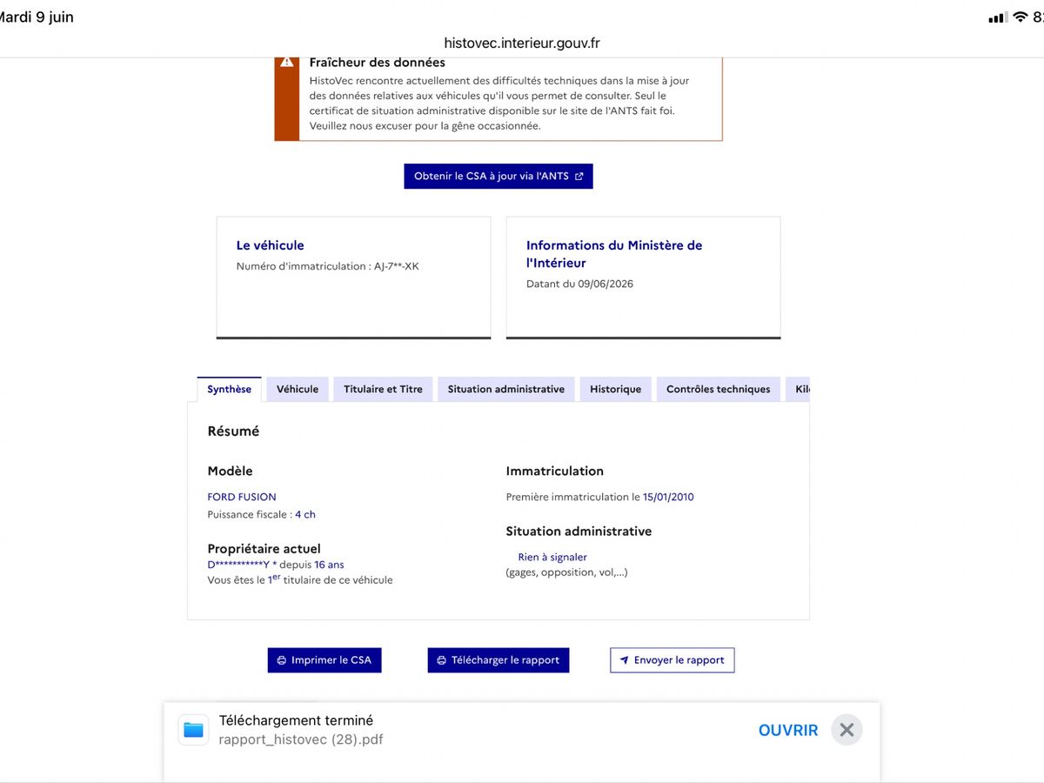Click the Téléchargement terminé label
The image size is (1044, 783).
click(296, 720)
